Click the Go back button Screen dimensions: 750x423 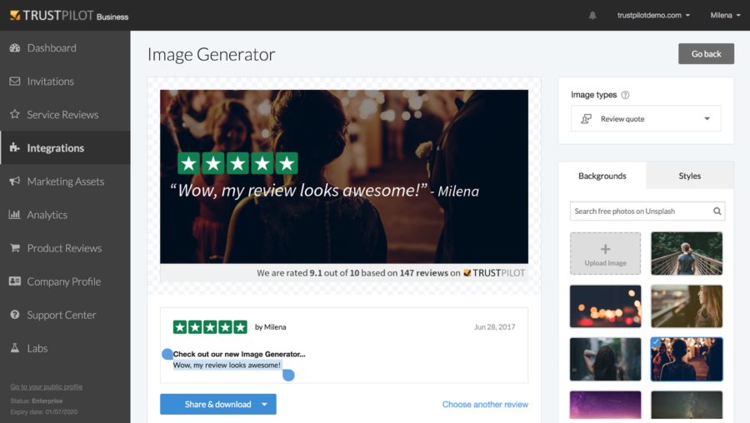click(706, 54)
